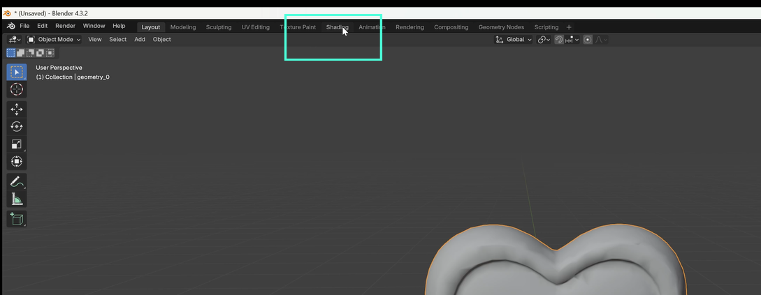Select the Move tool
Image resolution: width=761 pixels, height=295 pixels.
click(17, 109)
